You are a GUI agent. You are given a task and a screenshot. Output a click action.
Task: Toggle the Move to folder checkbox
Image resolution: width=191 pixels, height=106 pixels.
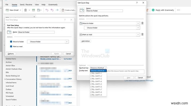tap(11, 42)
